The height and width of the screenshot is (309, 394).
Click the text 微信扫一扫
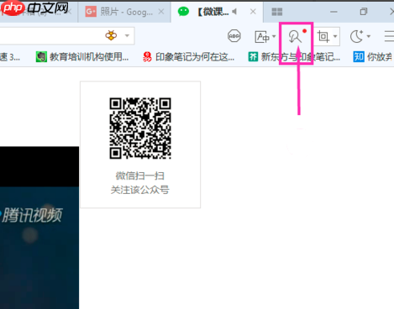[x=140, y=175]
